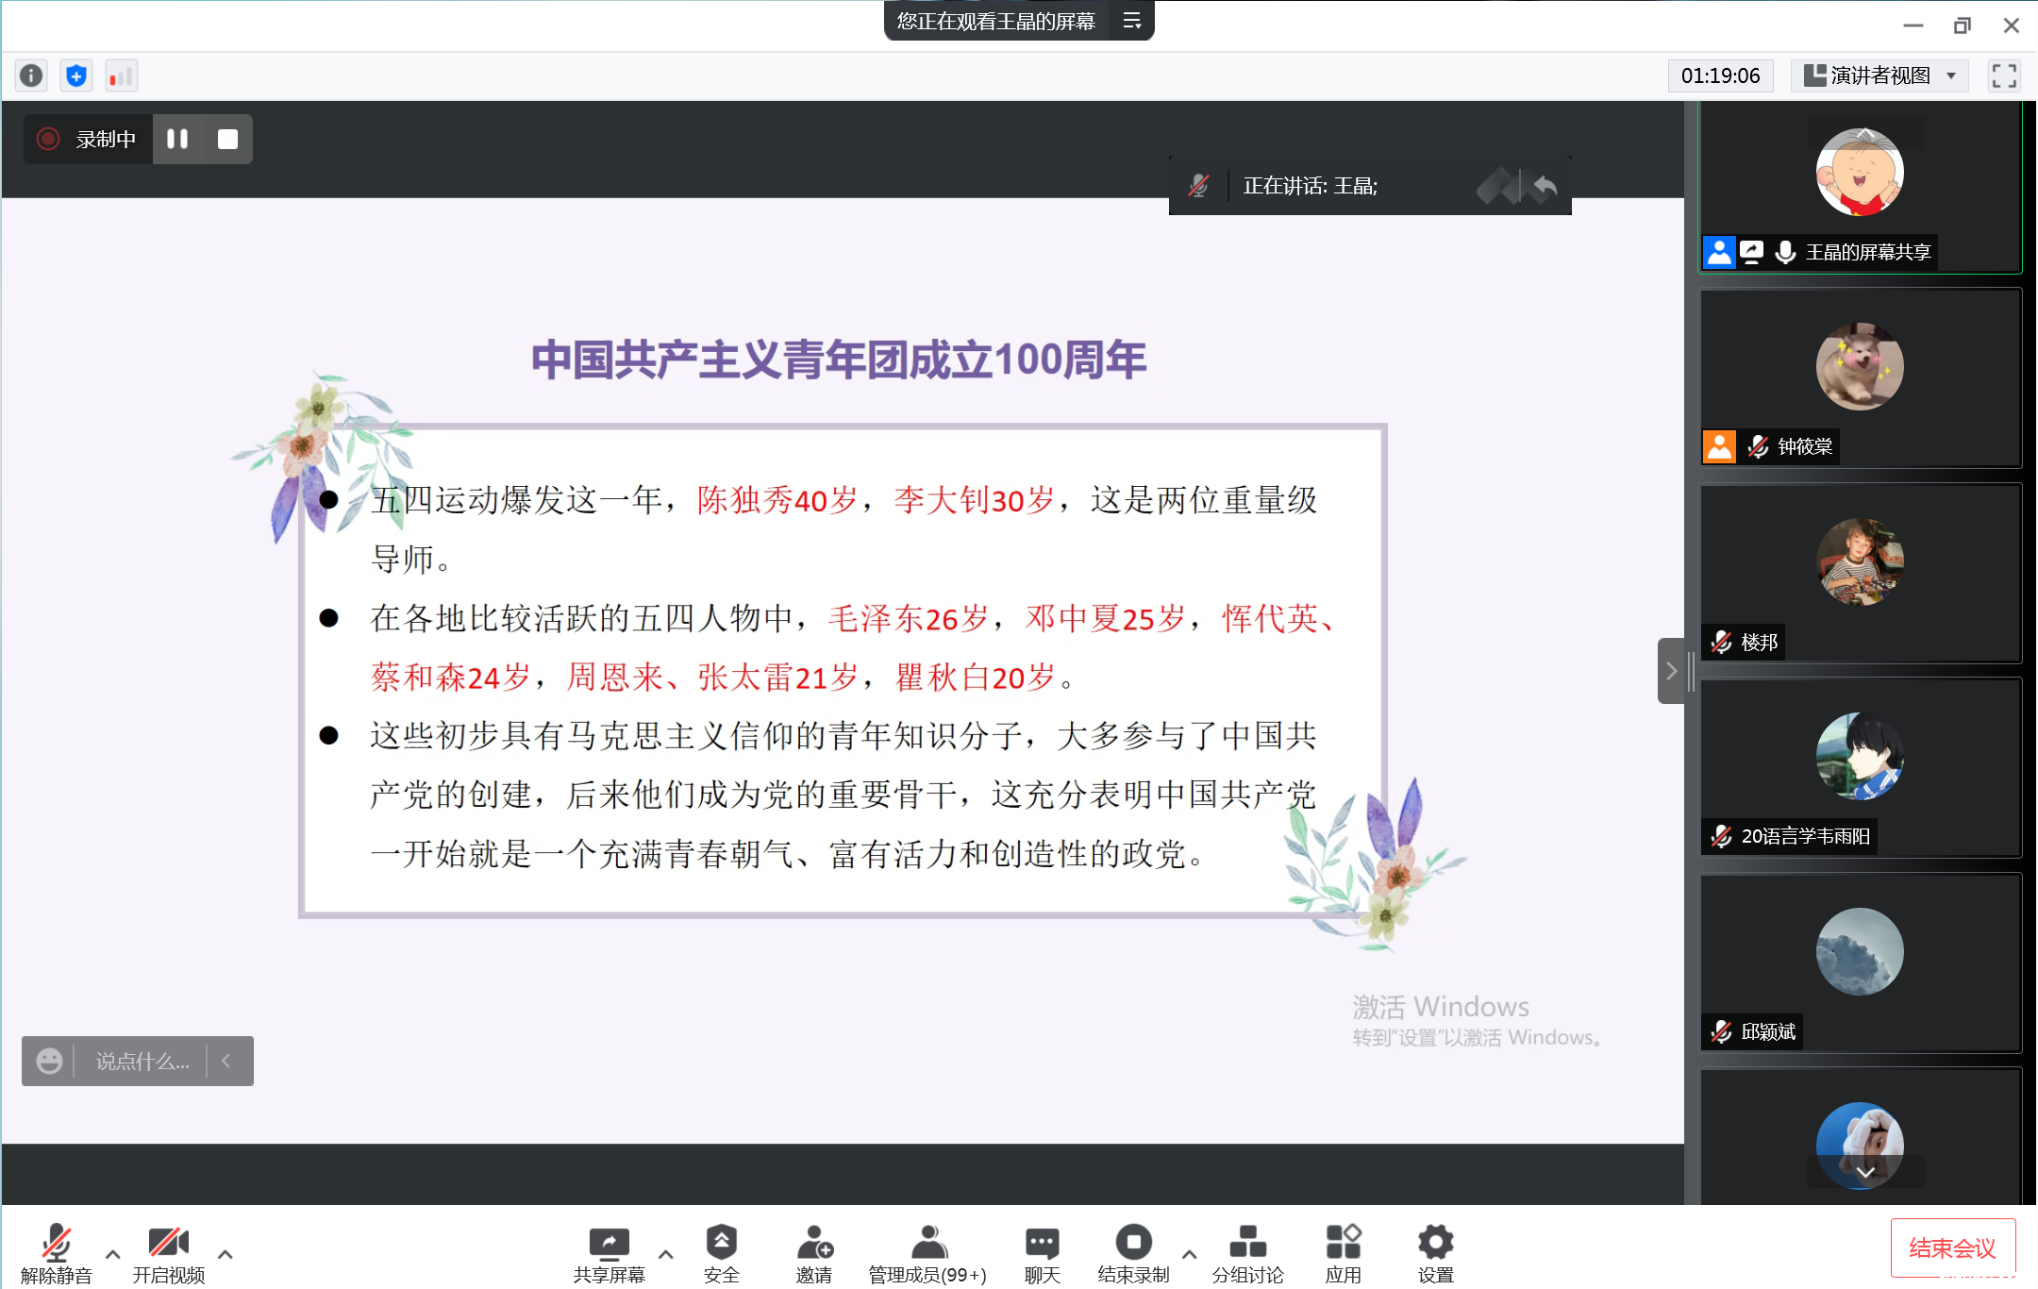Click the blue security shield icon
Screen dimensions: 2038x1289
[76, 75]
